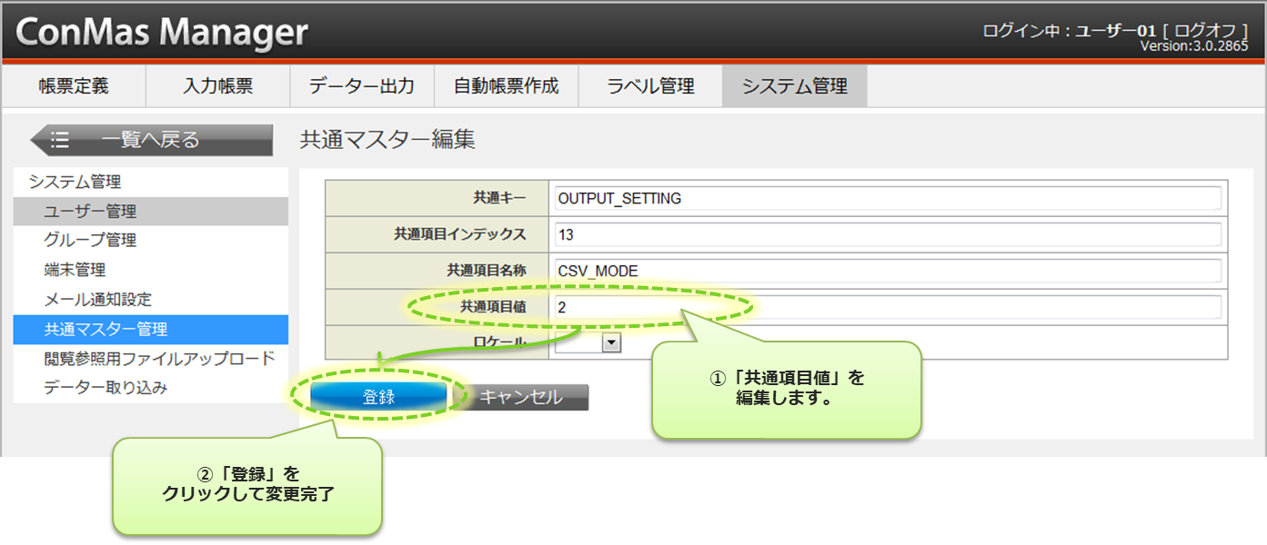The image size is (1267, 545).
Task: Expand the ロケール dropdown
Action: pyautogui.click(x=611, y=342)
